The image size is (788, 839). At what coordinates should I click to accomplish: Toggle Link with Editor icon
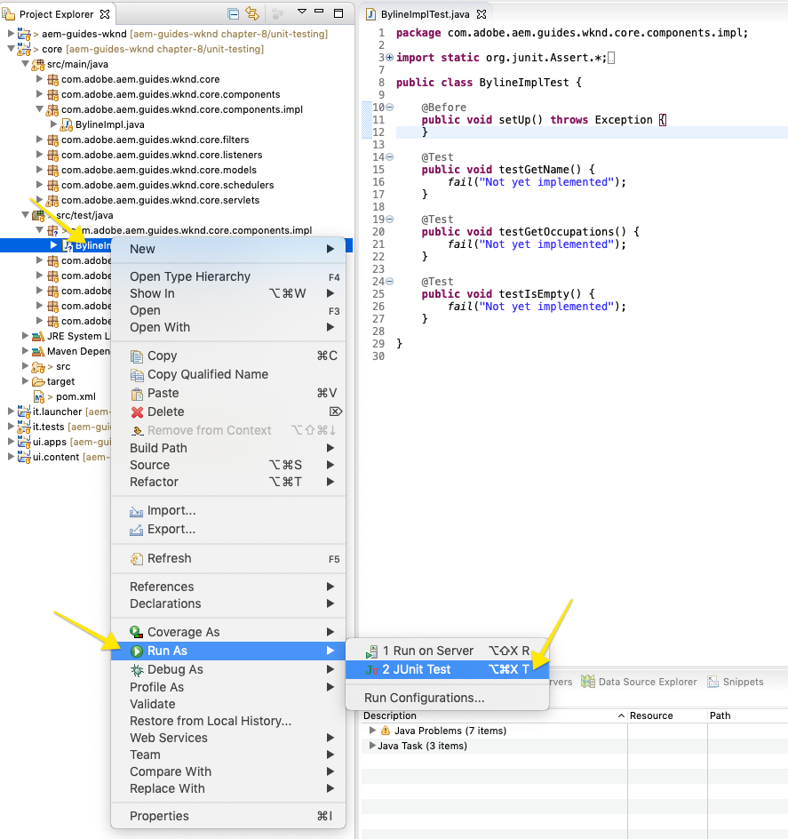(x=252, y=14)
